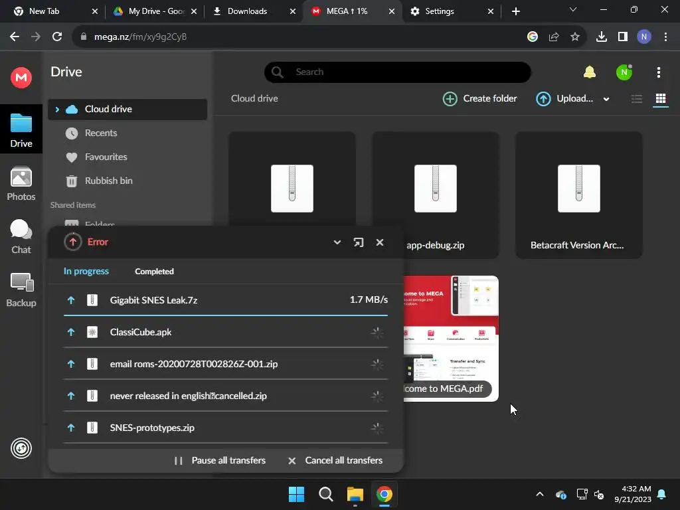680x510 pixels.
Task: Open a new browser tab with plus
Action: (x=515, y=11)
